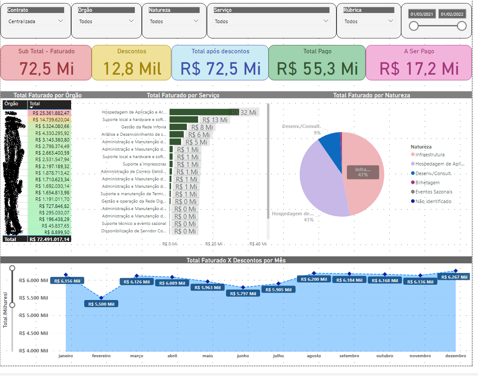Click the fevereiro data label R$ 5.500 Mil
484x376 pixels.
pos(101,304)
